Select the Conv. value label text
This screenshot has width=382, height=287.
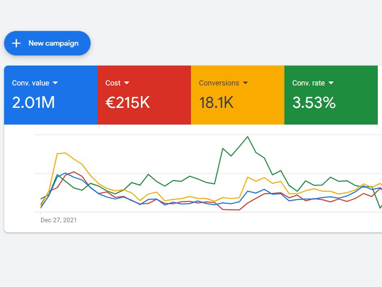[x=31, y=83]
